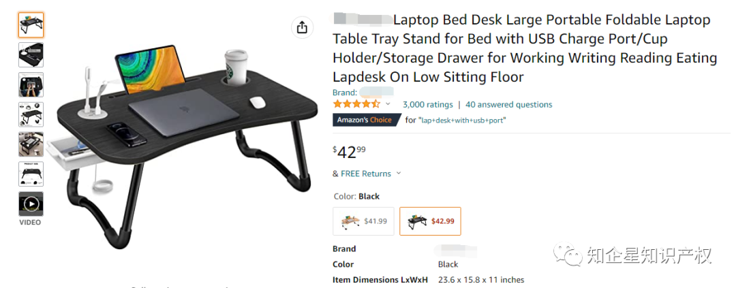Expand the star rating breakdown chevron
Image resolution: width=736 pixels, height=288 pixels.
click(388, 104)
